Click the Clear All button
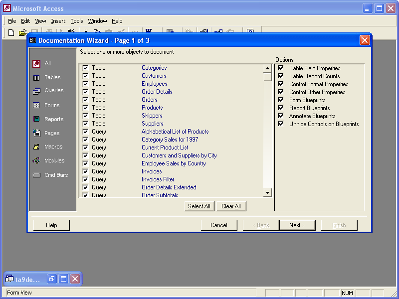 231,206
